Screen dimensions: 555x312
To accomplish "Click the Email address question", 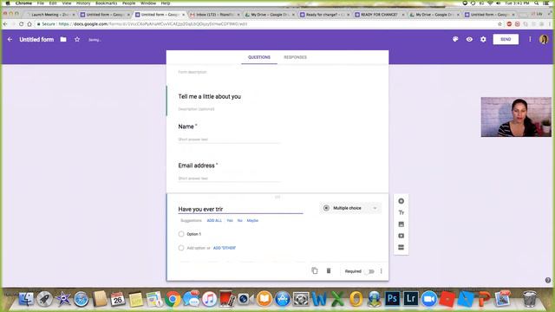I will click(198, 166).
